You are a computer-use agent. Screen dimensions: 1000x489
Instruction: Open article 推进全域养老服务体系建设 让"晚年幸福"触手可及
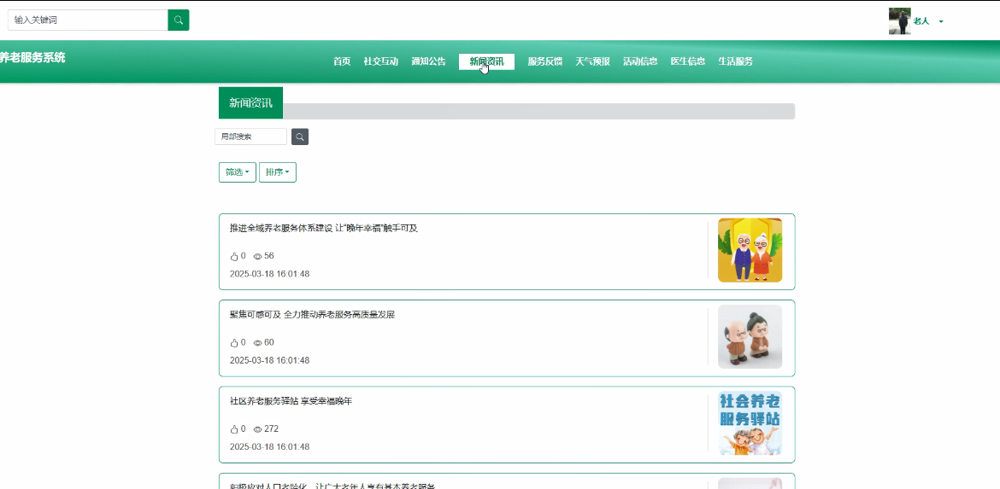pyautogui.click(x=324, y=228)
